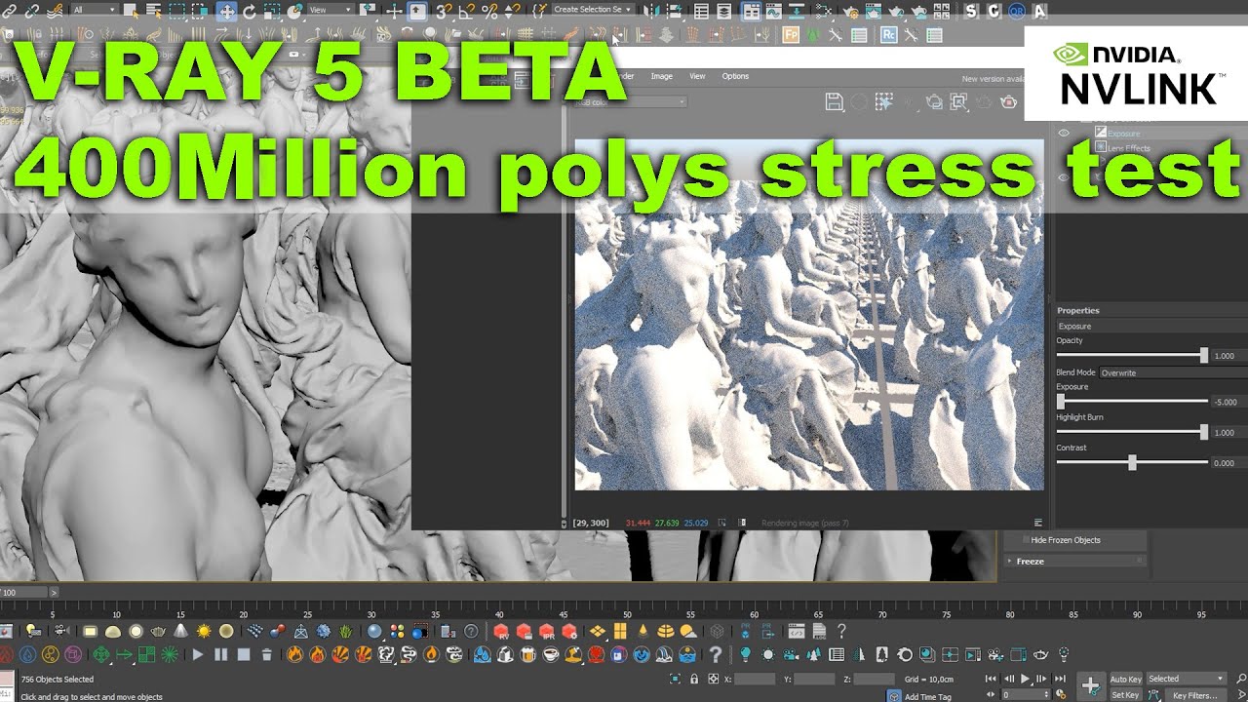Click the Key Filters button
The height and width of the screenshot is (702, 1248).
point(1194,695)
